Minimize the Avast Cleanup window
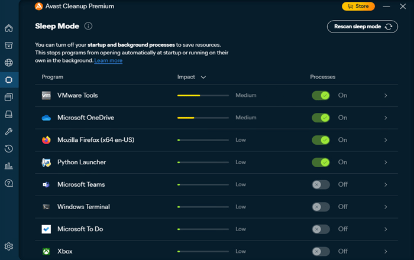Image resolution: width=414 pixels, height=260 pixels. coord(386,6)
